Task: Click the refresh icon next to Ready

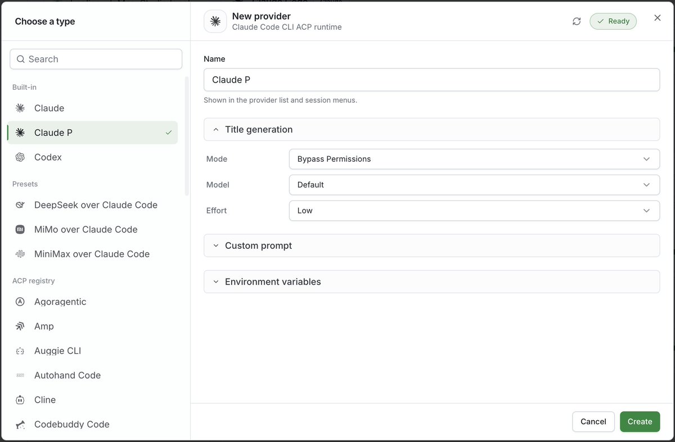Action: pyautogui.click(x=577, y=21)
